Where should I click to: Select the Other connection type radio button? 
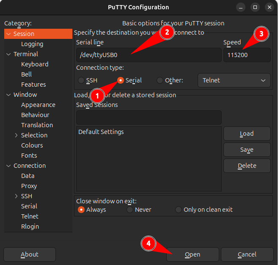tap(160, 80)
